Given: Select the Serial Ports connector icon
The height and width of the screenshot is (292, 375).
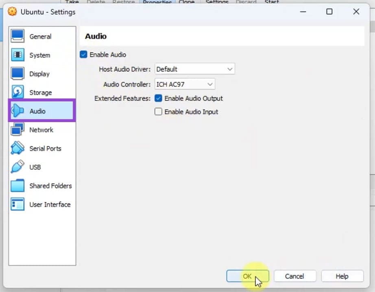Looking at the screenshot, I should coord(17,148).
